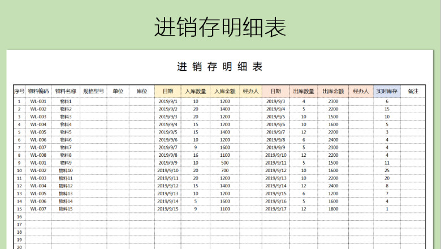Viewport: 441px width, 249px height.
Task: Select the pink 经办人 header after 出库金额
Action: pos(361,91)
